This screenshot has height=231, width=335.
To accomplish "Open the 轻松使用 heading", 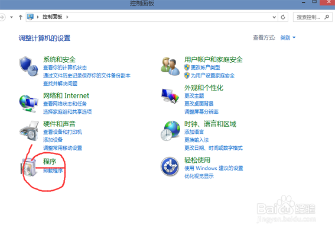I will [x=197, y=160].
